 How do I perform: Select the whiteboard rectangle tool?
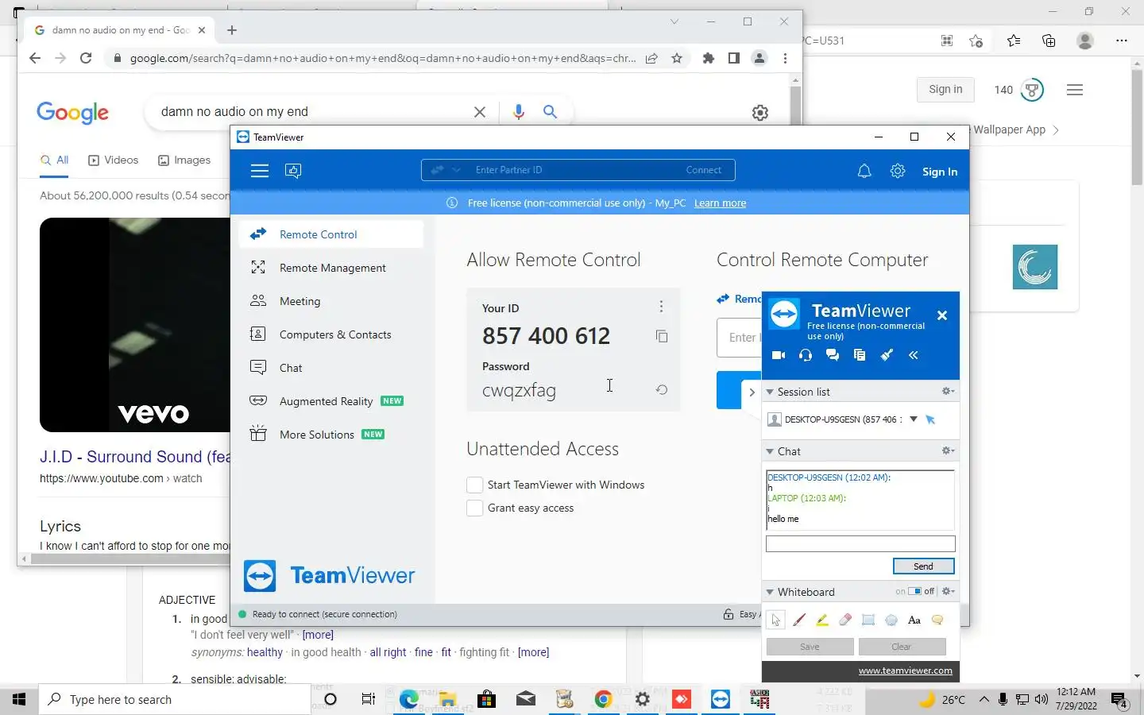868,620
